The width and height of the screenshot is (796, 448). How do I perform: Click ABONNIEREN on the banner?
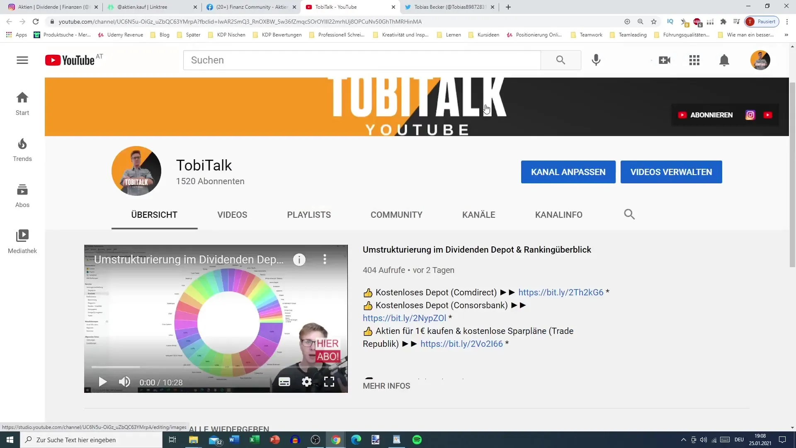(706, 115)
